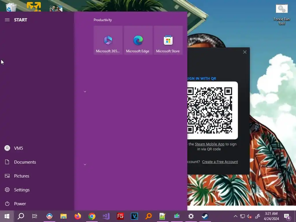Expand the Start hamburger menu

tap(7, 20)
